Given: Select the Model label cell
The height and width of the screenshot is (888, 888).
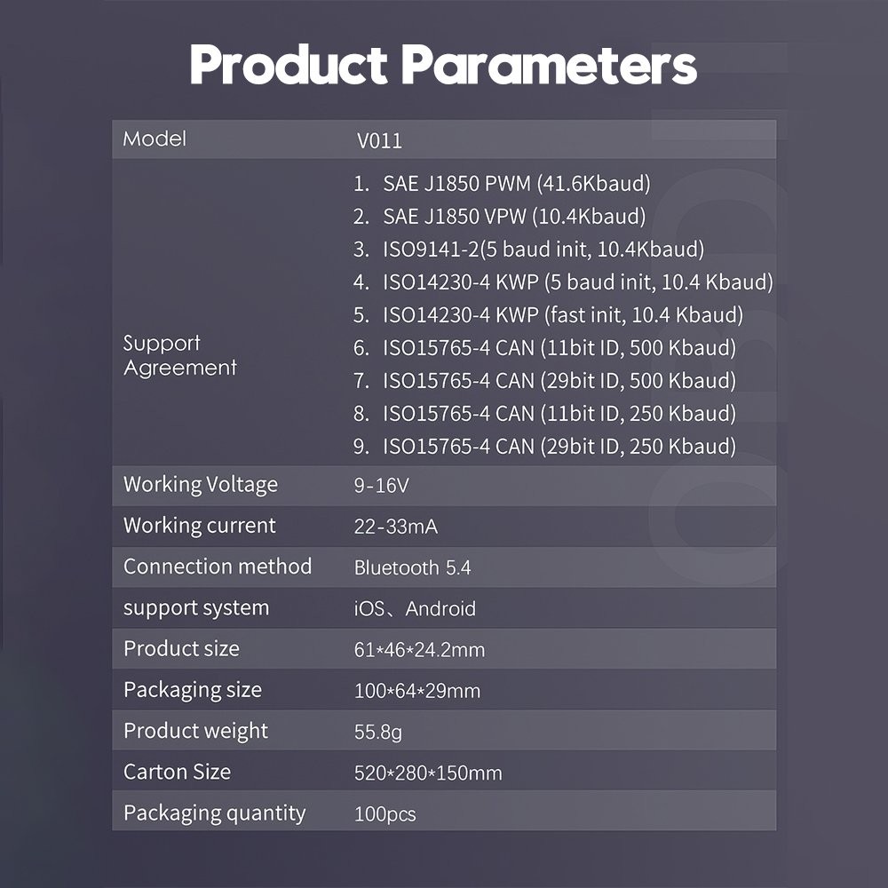Looking at the screenshot, I should pos(155,139).
